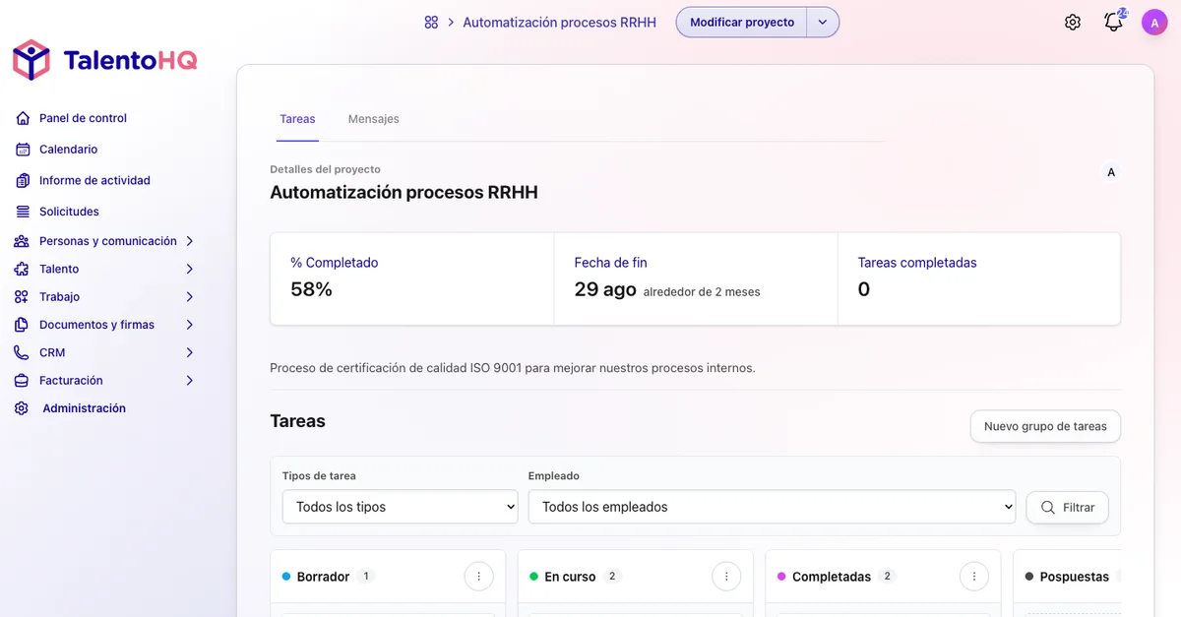Screen dimensions: 1181x617
Task: Click the TalentoHQ logo
Action: click(105, 60)
